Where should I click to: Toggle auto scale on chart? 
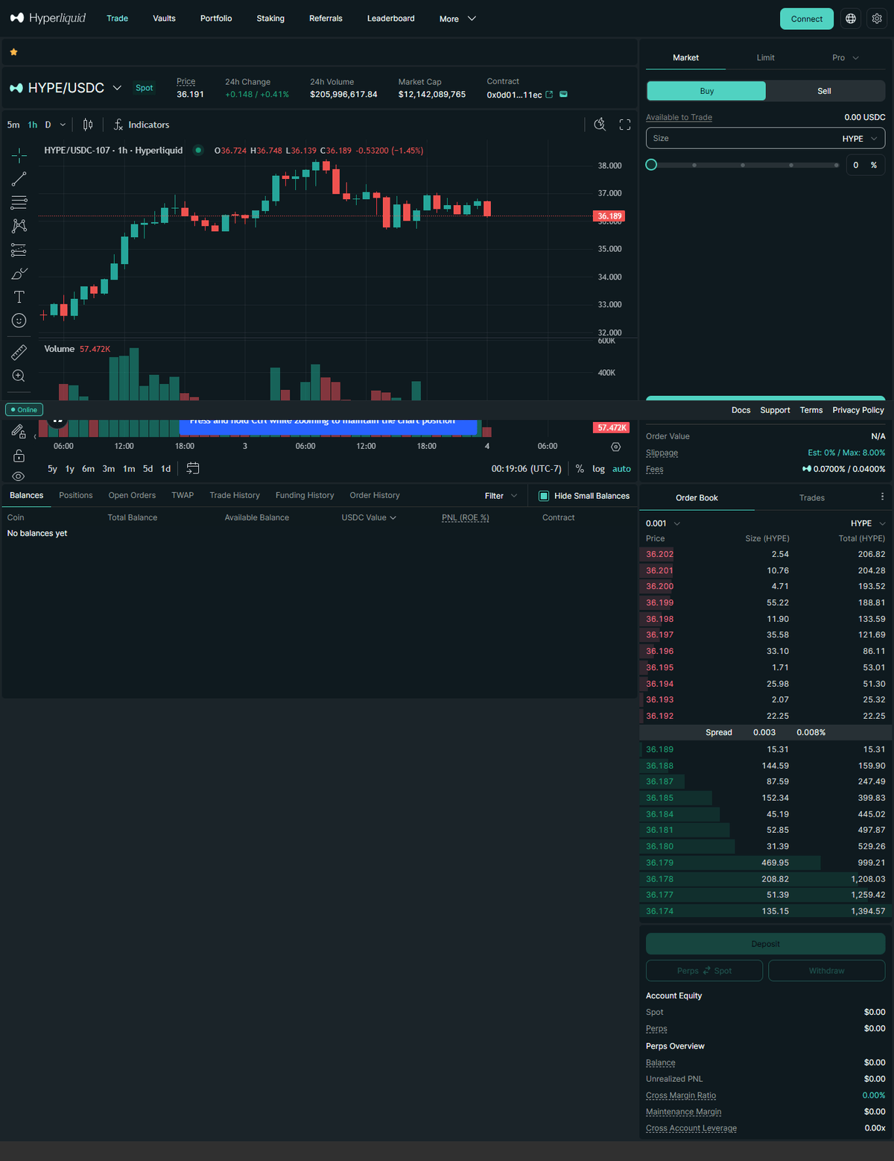(621, 469)
